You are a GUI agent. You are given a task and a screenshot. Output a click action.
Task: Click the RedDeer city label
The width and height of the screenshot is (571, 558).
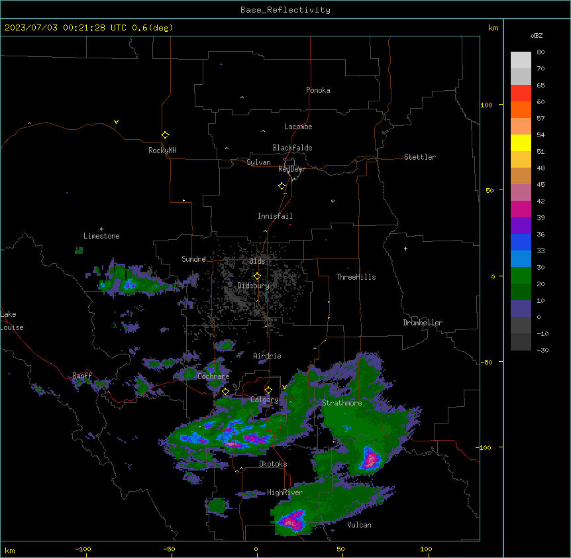click(x=291, y=169)
